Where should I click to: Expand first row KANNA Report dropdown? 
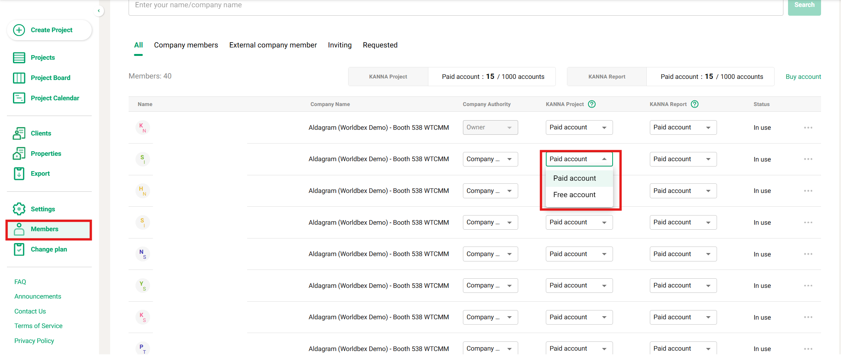pyautogui.click(x=682, y=127)
